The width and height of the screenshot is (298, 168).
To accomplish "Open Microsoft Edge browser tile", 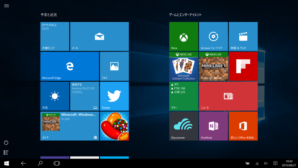I will point(70,66).
